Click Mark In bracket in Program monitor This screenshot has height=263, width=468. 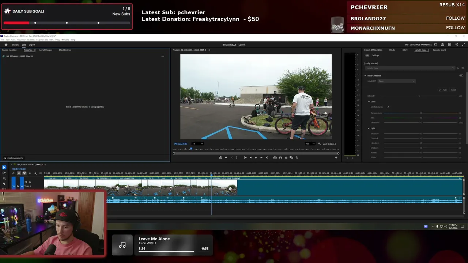[232, 157]
